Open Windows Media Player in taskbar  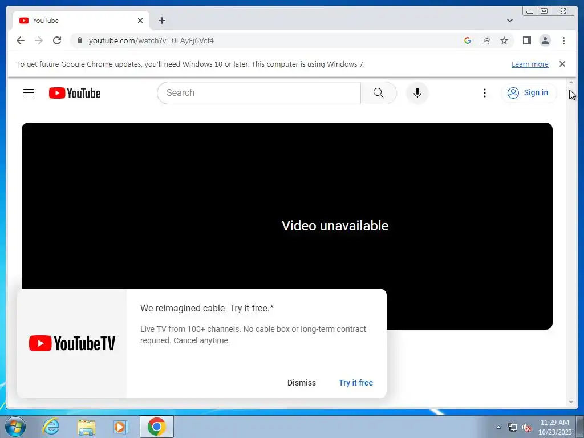120,427
